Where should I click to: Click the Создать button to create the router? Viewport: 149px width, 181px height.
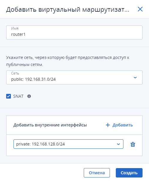point(129,173)
